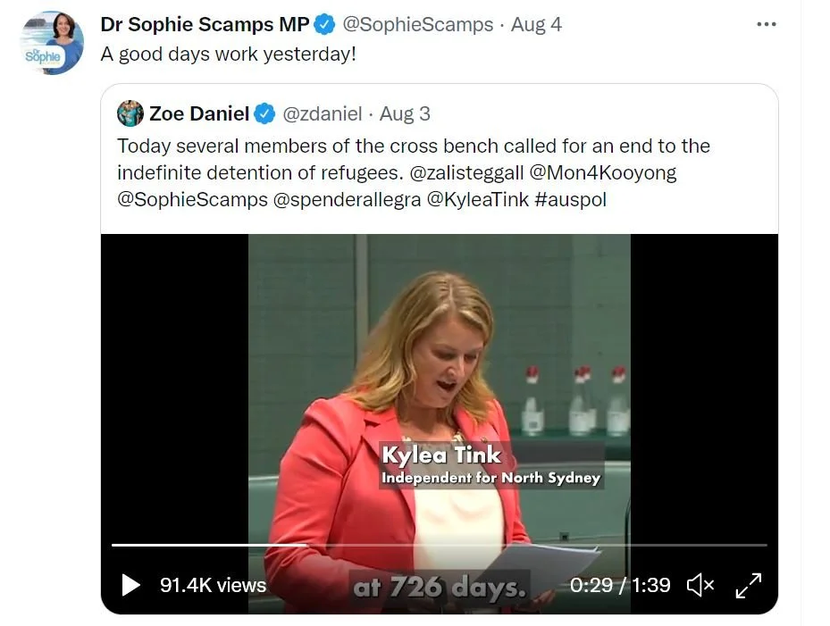This screenshot has width=830, height=626.
Task: Open the #auspol hashtag
Action: tap(571, 199)
